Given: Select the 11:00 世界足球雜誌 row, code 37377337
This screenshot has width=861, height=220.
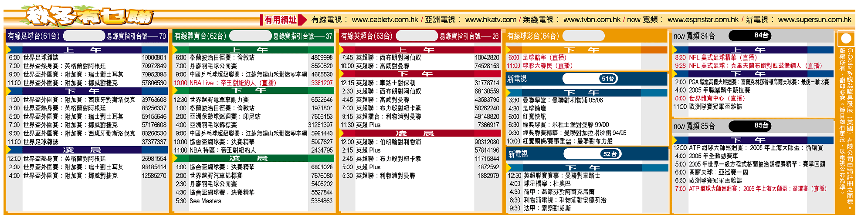Looking at the screenshot, I should click(87, 142).
